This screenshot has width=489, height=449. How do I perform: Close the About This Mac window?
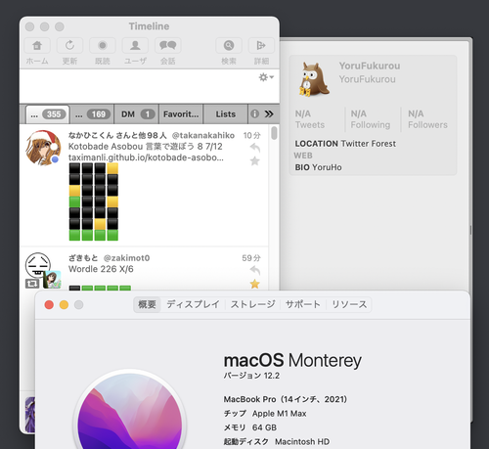click(49, 305)
